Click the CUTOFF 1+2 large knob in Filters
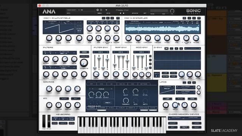Viewport: 242px width, 136px height. click(84, 63)
